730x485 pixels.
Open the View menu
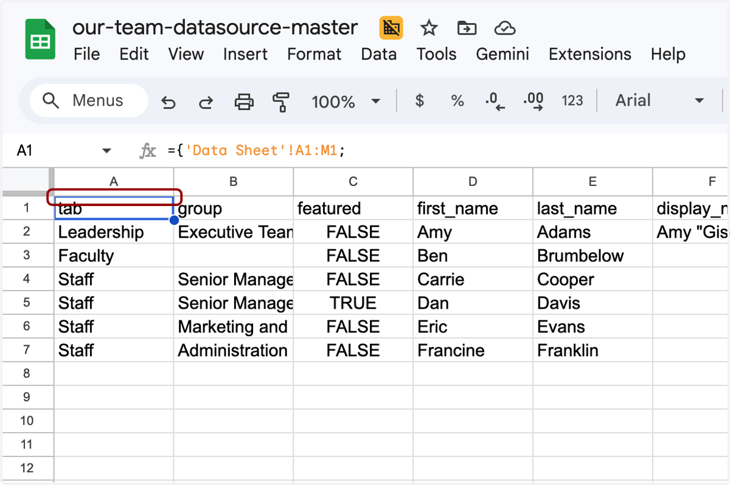(x=186, y=54)
